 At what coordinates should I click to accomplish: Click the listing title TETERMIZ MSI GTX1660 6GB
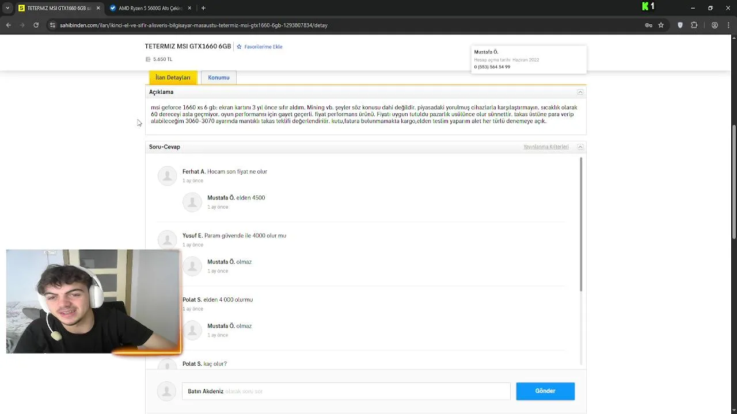pos(188,47)
